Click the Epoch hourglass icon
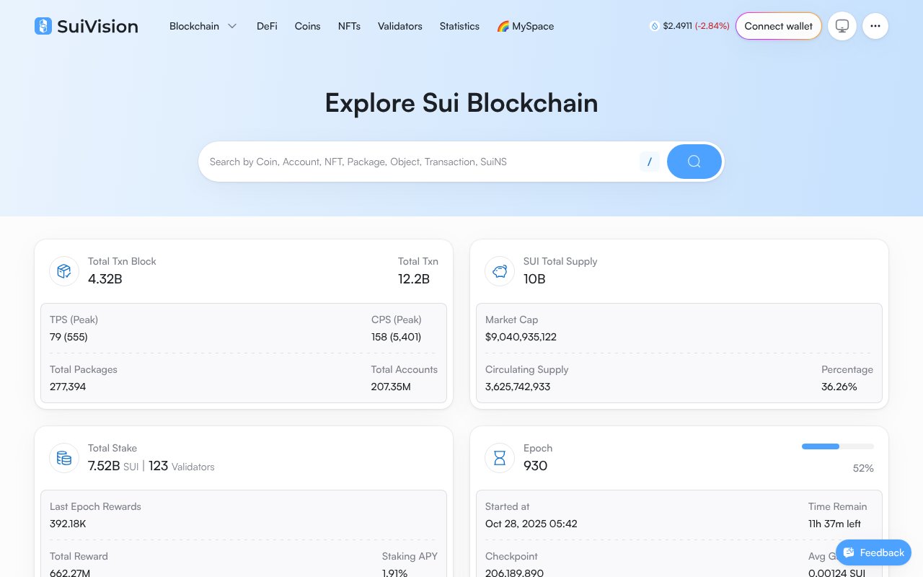 [500, 458]
